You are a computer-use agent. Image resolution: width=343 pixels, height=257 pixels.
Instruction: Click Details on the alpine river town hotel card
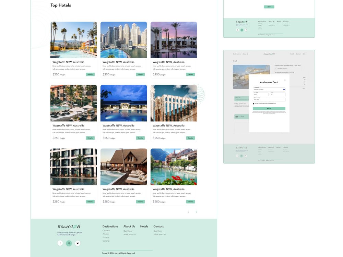point(190,202)
